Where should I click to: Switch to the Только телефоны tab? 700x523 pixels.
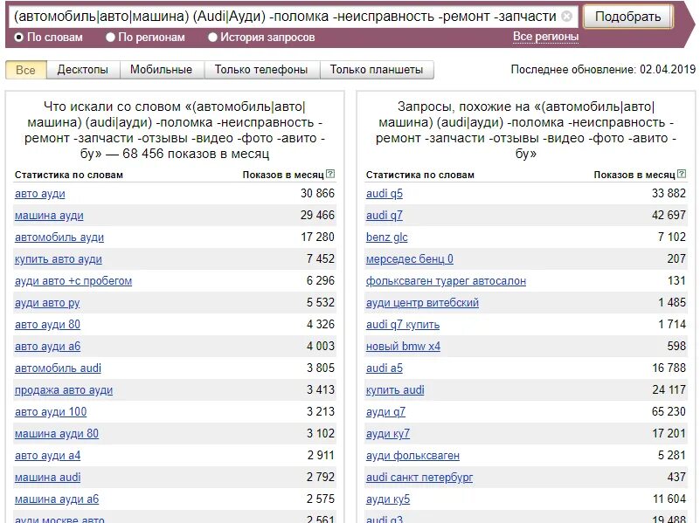click(x=261, y=70)
